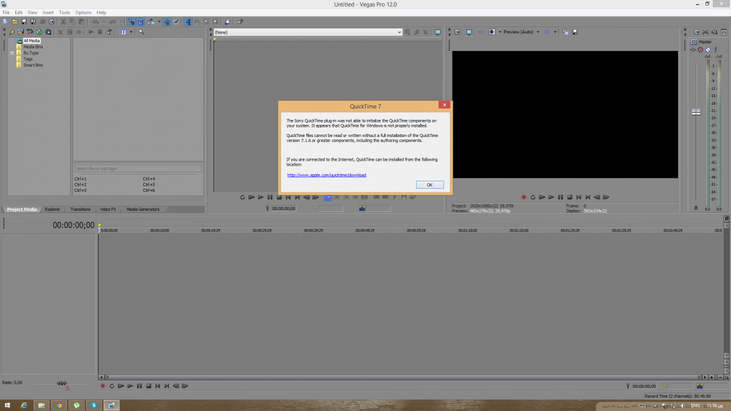Click the Master volume fader handle

coord(696,112)
